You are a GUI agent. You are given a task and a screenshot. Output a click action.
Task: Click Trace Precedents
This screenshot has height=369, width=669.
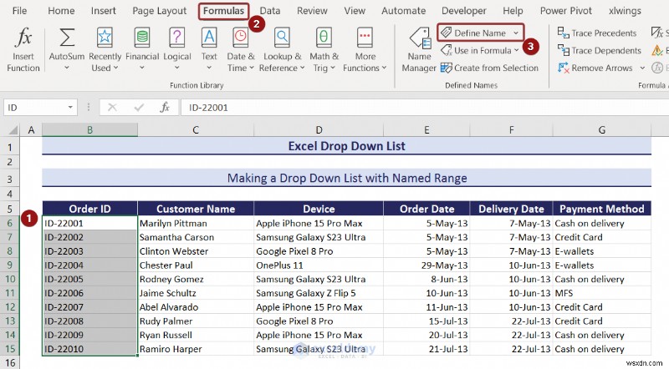(x=597, y=33)
